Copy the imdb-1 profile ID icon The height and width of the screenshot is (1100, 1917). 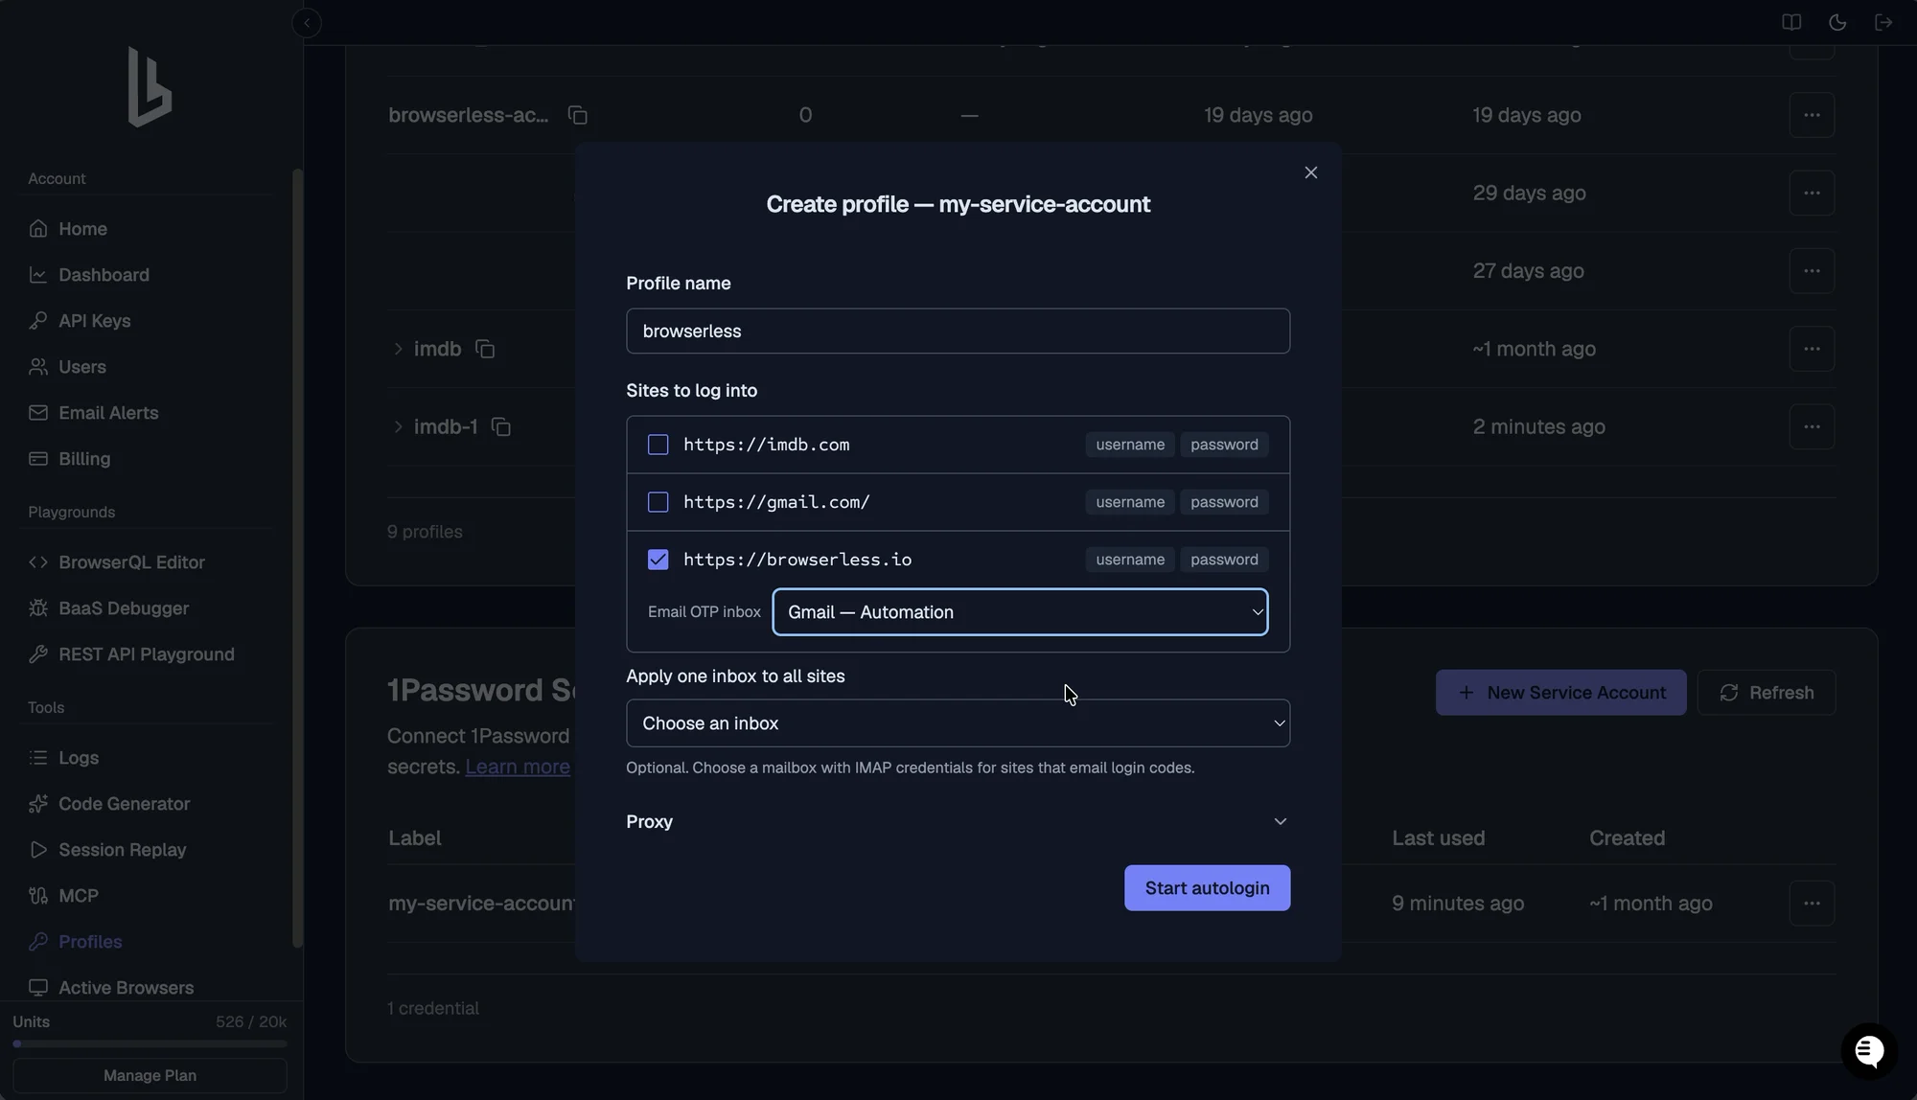[x=500, y=426]
